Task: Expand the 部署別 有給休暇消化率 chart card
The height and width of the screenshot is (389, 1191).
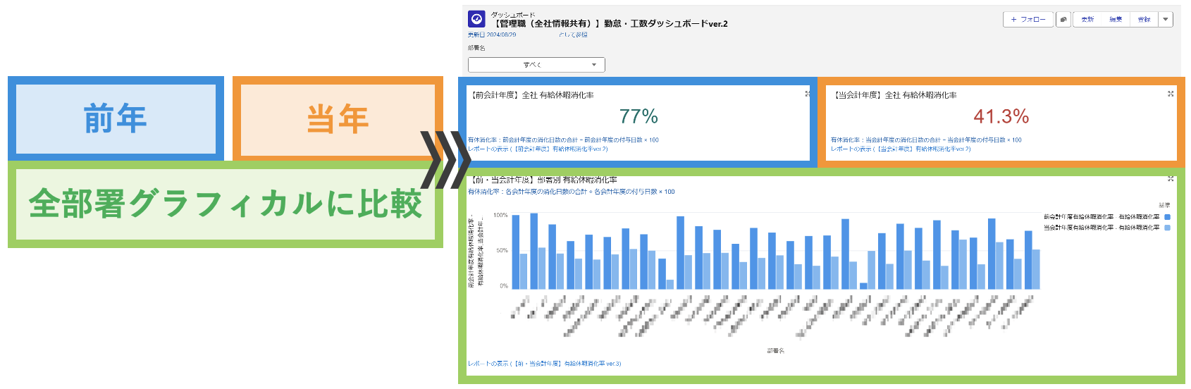Action: [1171, 179]
